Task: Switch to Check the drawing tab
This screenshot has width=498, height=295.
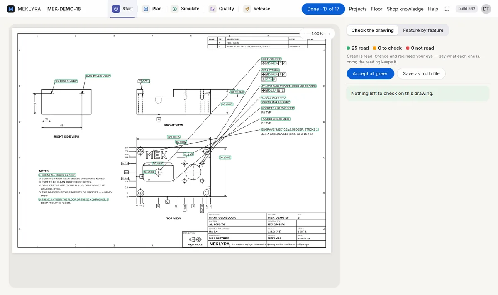Action: point(372,30)
